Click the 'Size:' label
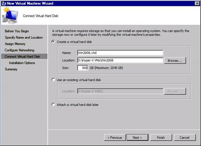This screenshot has width=201, height=146. tap(65, 68)
